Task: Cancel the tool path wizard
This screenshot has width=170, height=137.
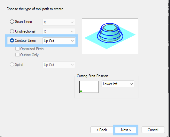Action: (153, 130)
